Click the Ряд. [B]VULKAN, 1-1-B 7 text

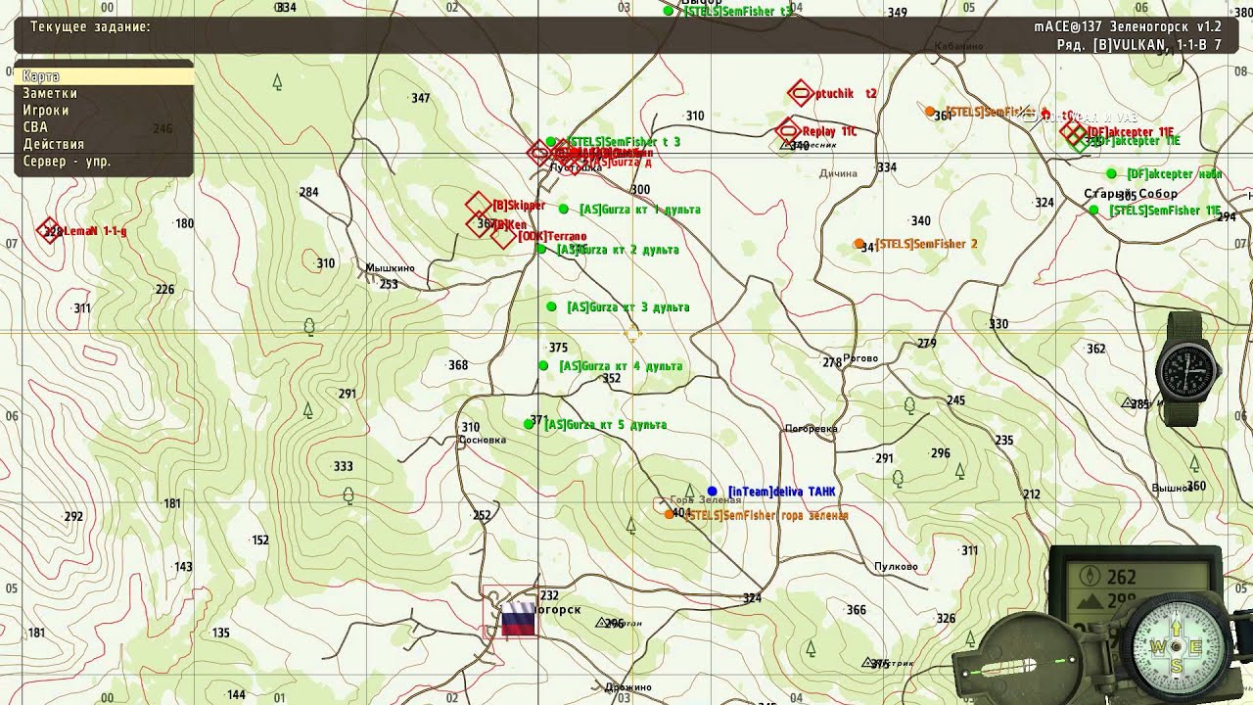(x=1139, y=45)
